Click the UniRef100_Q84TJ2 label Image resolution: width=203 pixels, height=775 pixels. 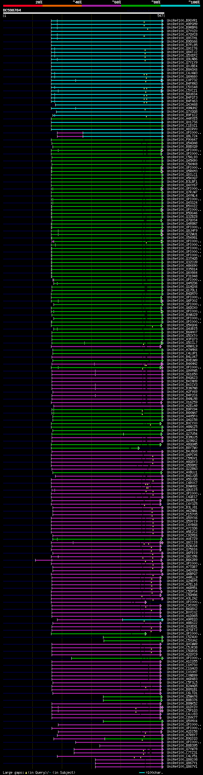click(182, 52)
